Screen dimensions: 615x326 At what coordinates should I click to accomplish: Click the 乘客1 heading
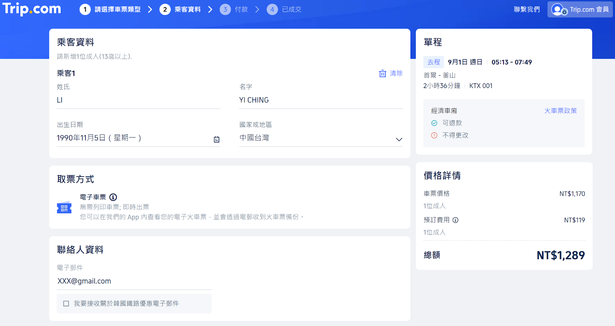tap(66, 73)
